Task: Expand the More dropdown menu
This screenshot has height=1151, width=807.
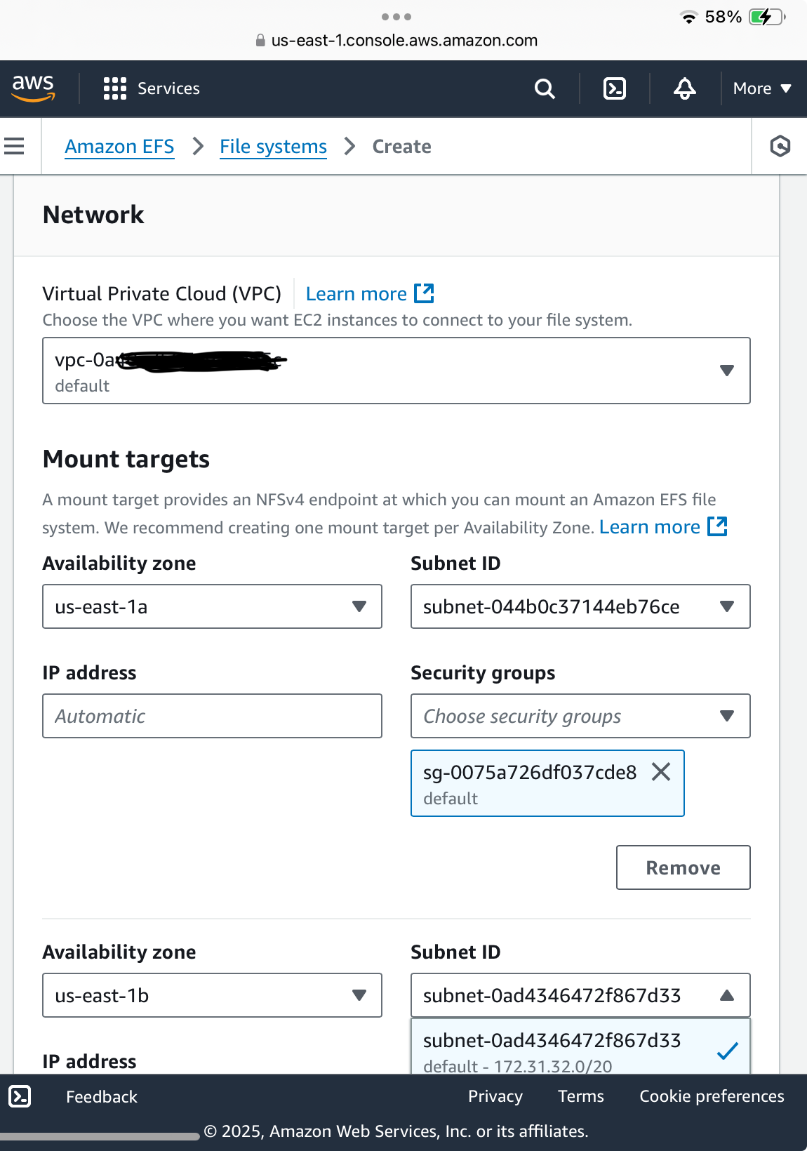Action: (762, 88)
